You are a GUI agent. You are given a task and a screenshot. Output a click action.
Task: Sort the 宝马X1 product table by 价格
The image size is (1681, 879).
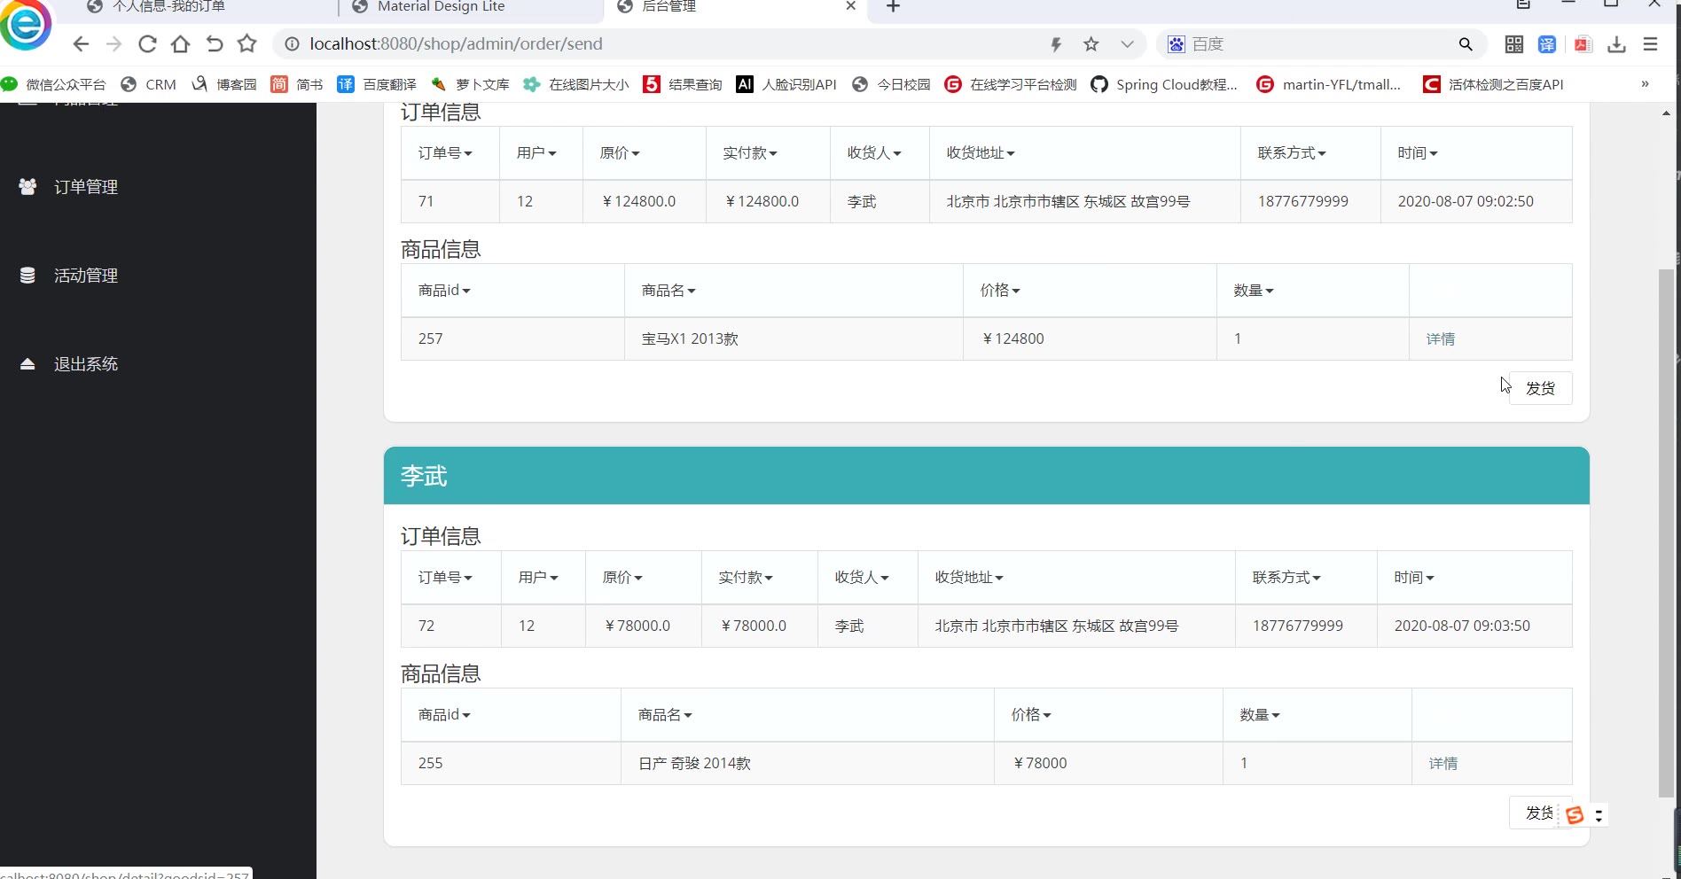(x=1000, y=291)
